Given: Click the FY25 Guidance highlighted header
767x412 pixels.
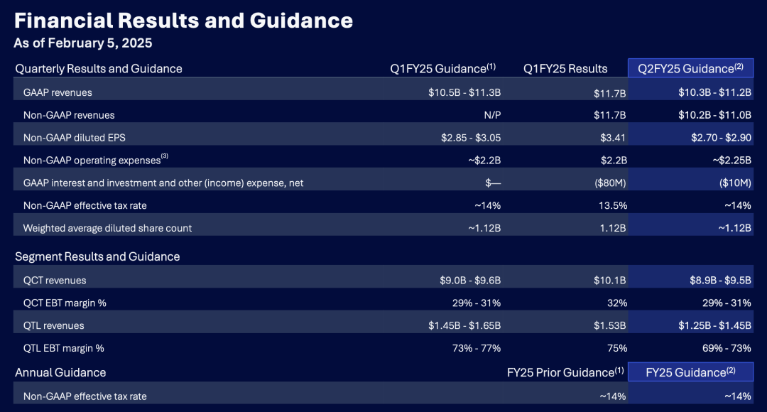Looking at the screenshot, I should point(690,372).
